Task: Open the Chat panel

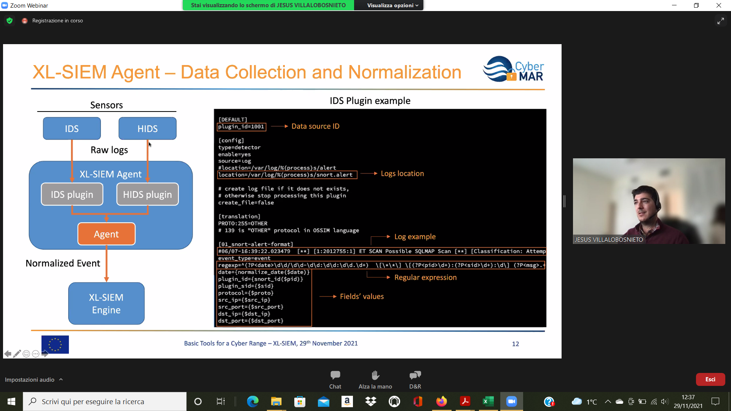Action: click(x=335, y=379)
